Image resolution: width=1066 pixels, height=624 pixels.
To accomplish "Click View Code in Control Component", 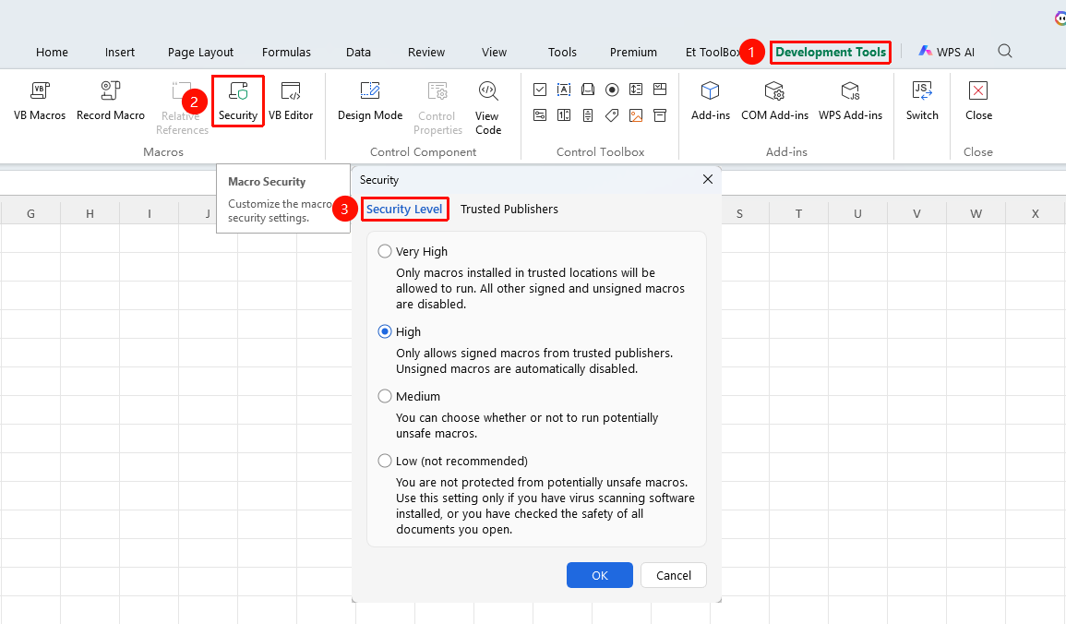I will (x=487, y=108).
